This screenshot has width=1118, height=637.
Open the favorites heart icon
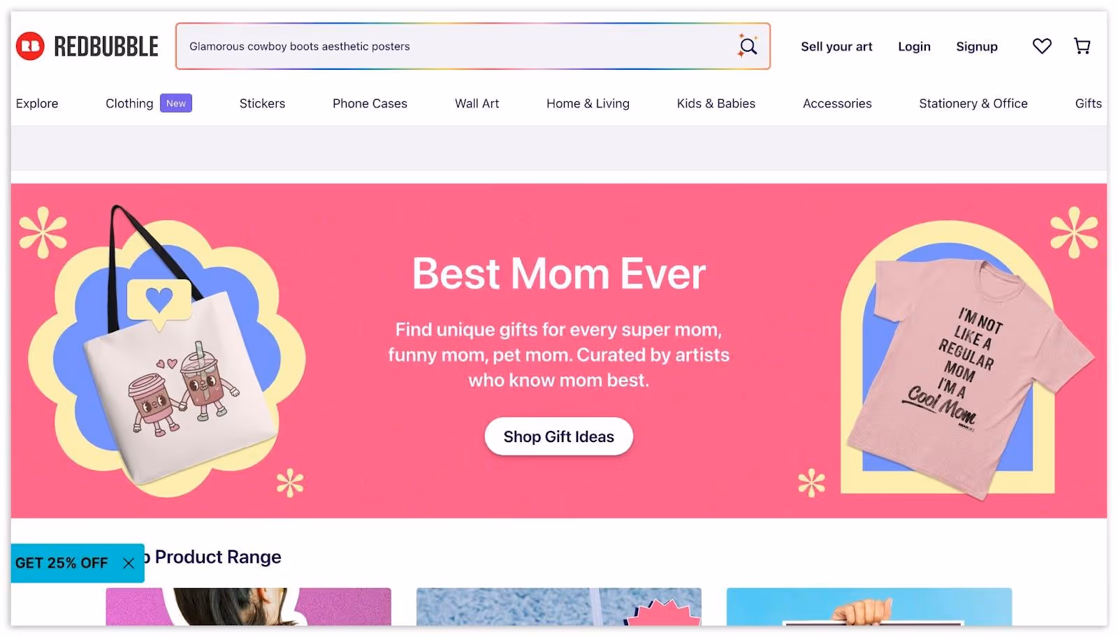click(1042, 46)
